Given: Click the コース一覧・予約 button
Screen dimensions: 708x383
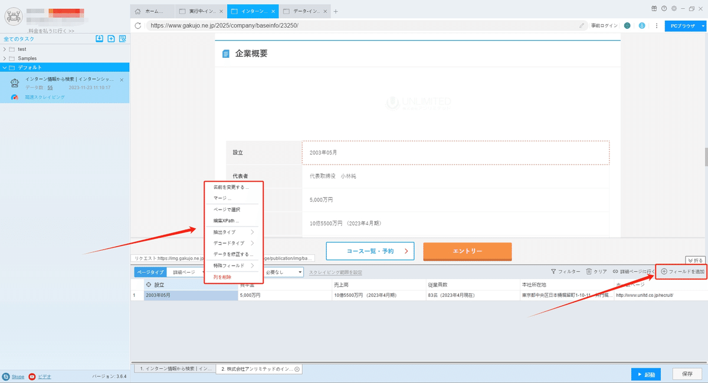Looking at the screenshot, I should tap(370, 251).
